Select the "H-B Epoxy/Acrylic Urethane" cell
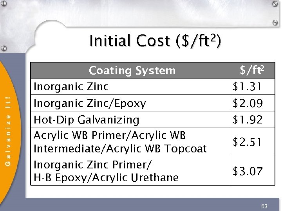Image resolution: width=282 pixels, height=211 pixels. [106, 177]
